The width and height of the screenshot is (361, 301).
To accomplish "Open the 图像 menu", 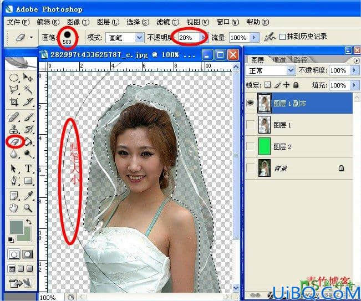I will [78, 22].
